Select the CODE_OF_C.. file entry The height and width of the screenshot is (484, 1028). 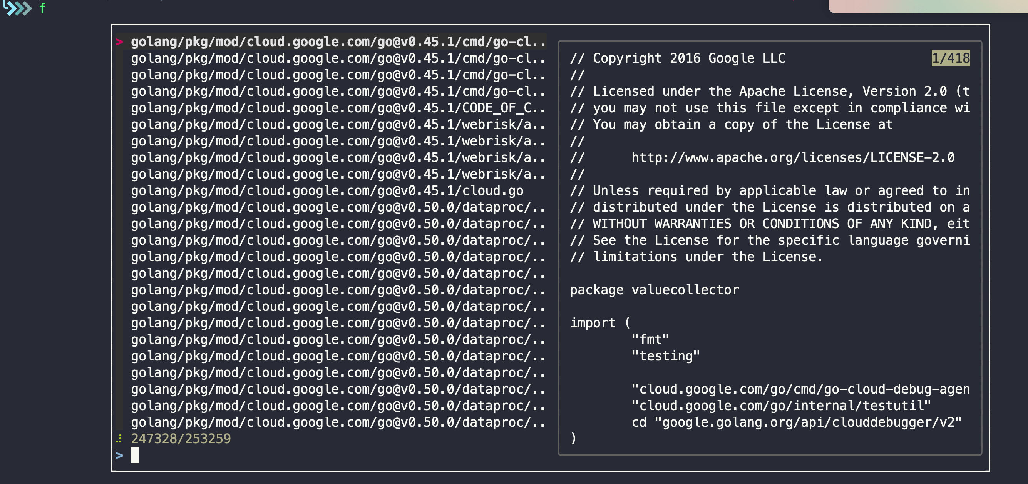click(x=338, y=108)
